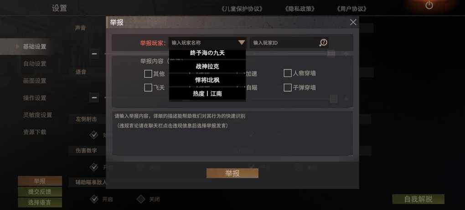Click the 自我解脱 button
Screen dimensions: 465x210
pyautogui.click(x=418, y=199)
